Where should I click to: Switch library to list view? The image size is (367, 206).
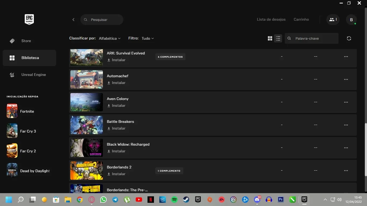tap(278, 38)
